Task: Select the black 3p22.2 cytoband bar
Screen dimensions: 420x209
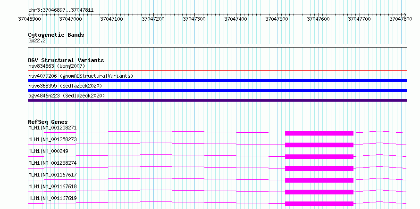Action: [217, 46]
